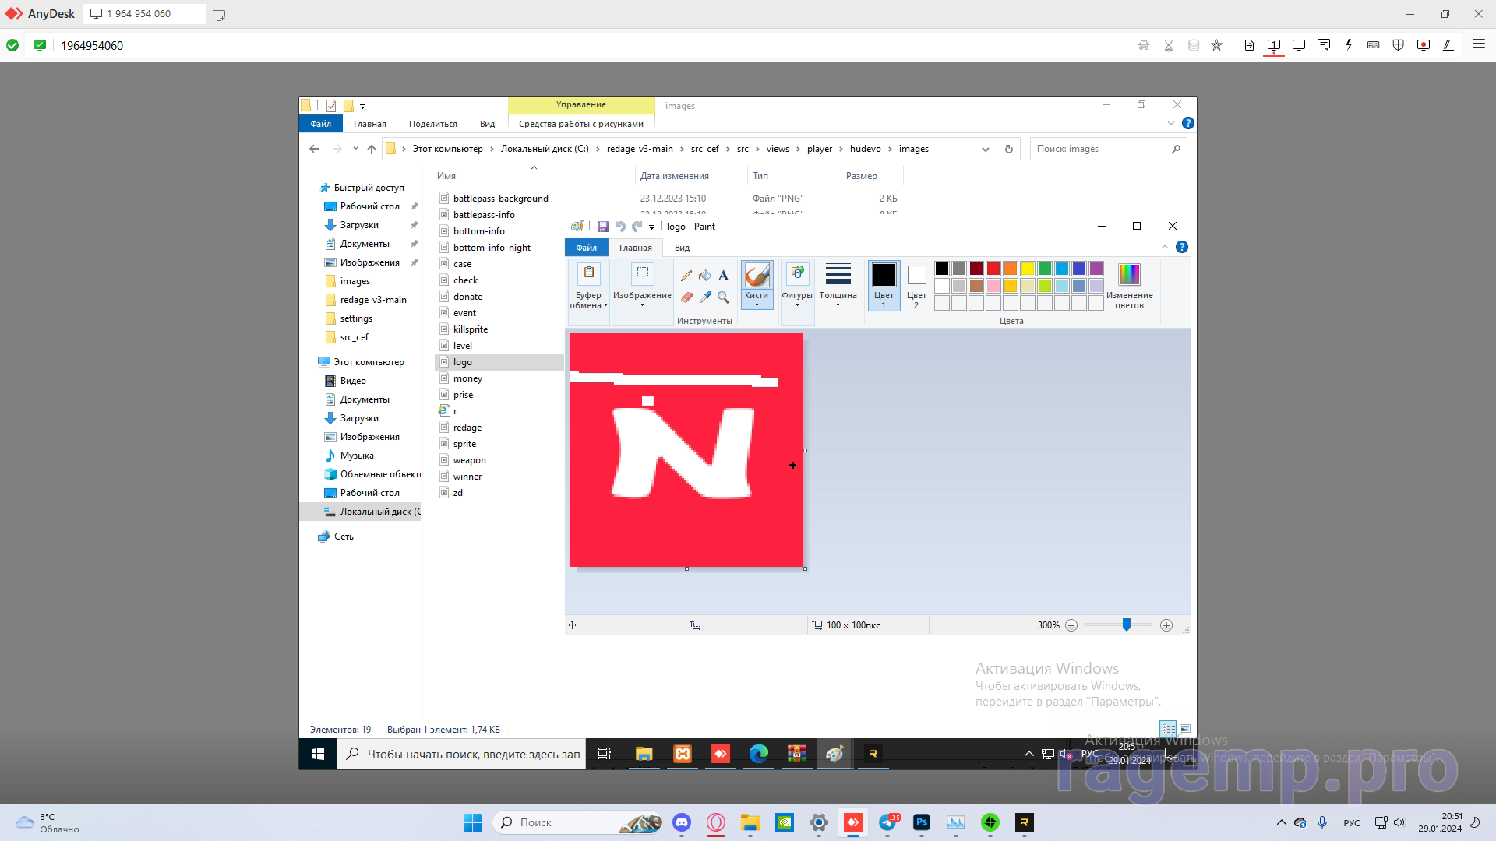The width and height of the screenshot is (1496, 841).
Task: Sort files by Дата изменения column header
Action: tap(674, 176)
